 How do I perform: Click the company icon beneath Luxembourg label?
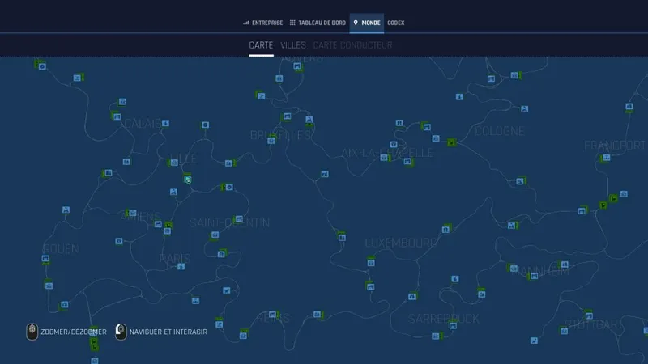pyautogui.click(x=371, y=261)
